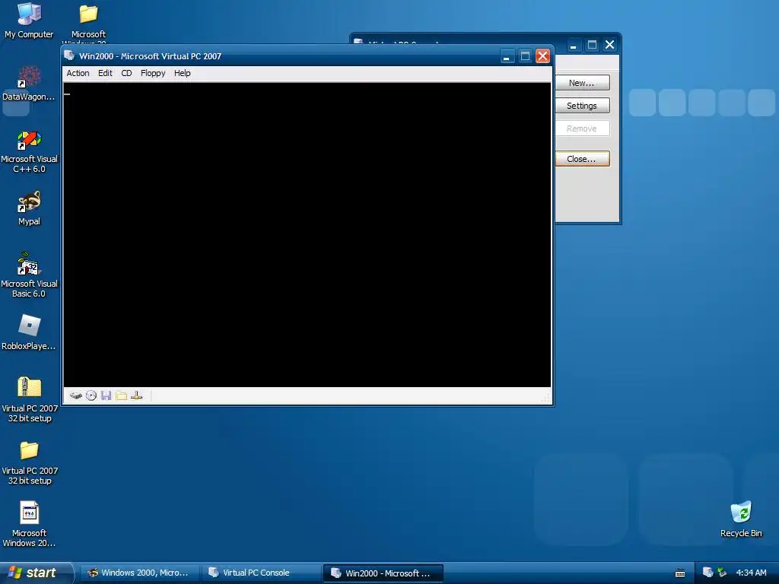The height and width of the screenshot is (584, 779).
Task: Switch to Virtual PC Console taskbar button
Action: coord(262,573)
